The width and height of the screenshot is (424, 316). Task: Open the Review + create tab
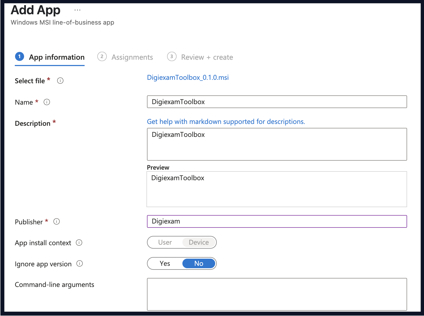(207, 57)
